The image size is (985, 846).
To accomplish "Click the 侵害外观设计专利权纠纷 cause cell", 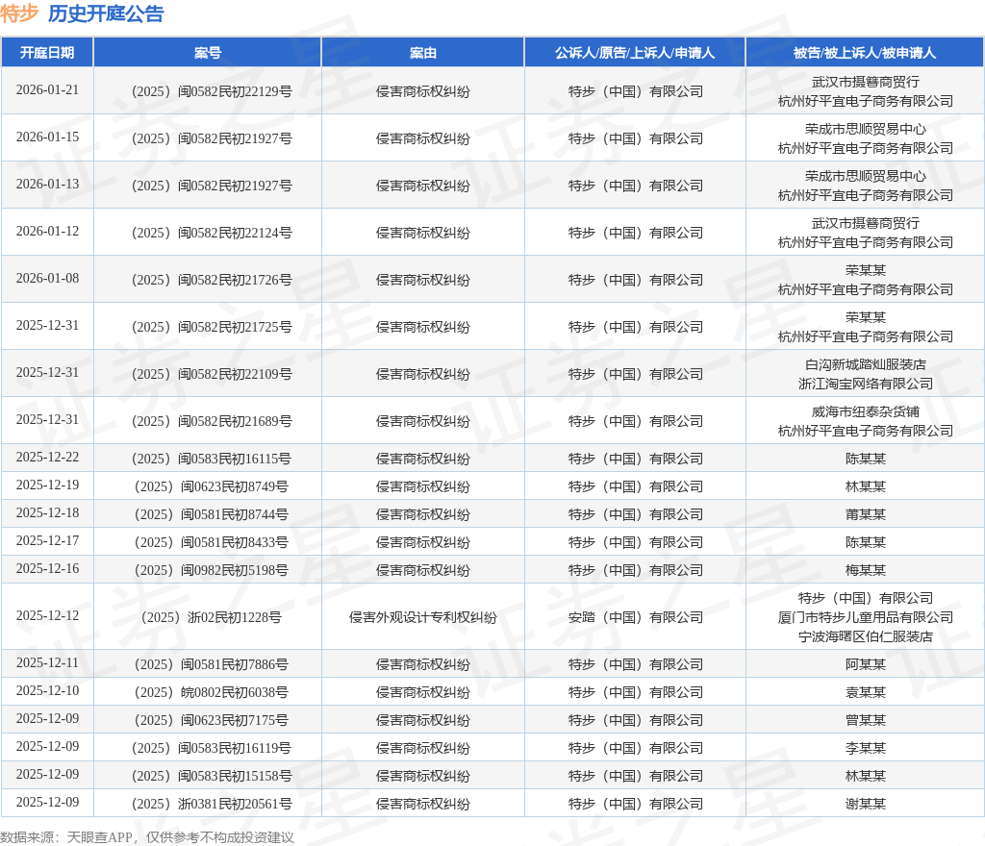I will pyautogui.click(x=423, y=617).
